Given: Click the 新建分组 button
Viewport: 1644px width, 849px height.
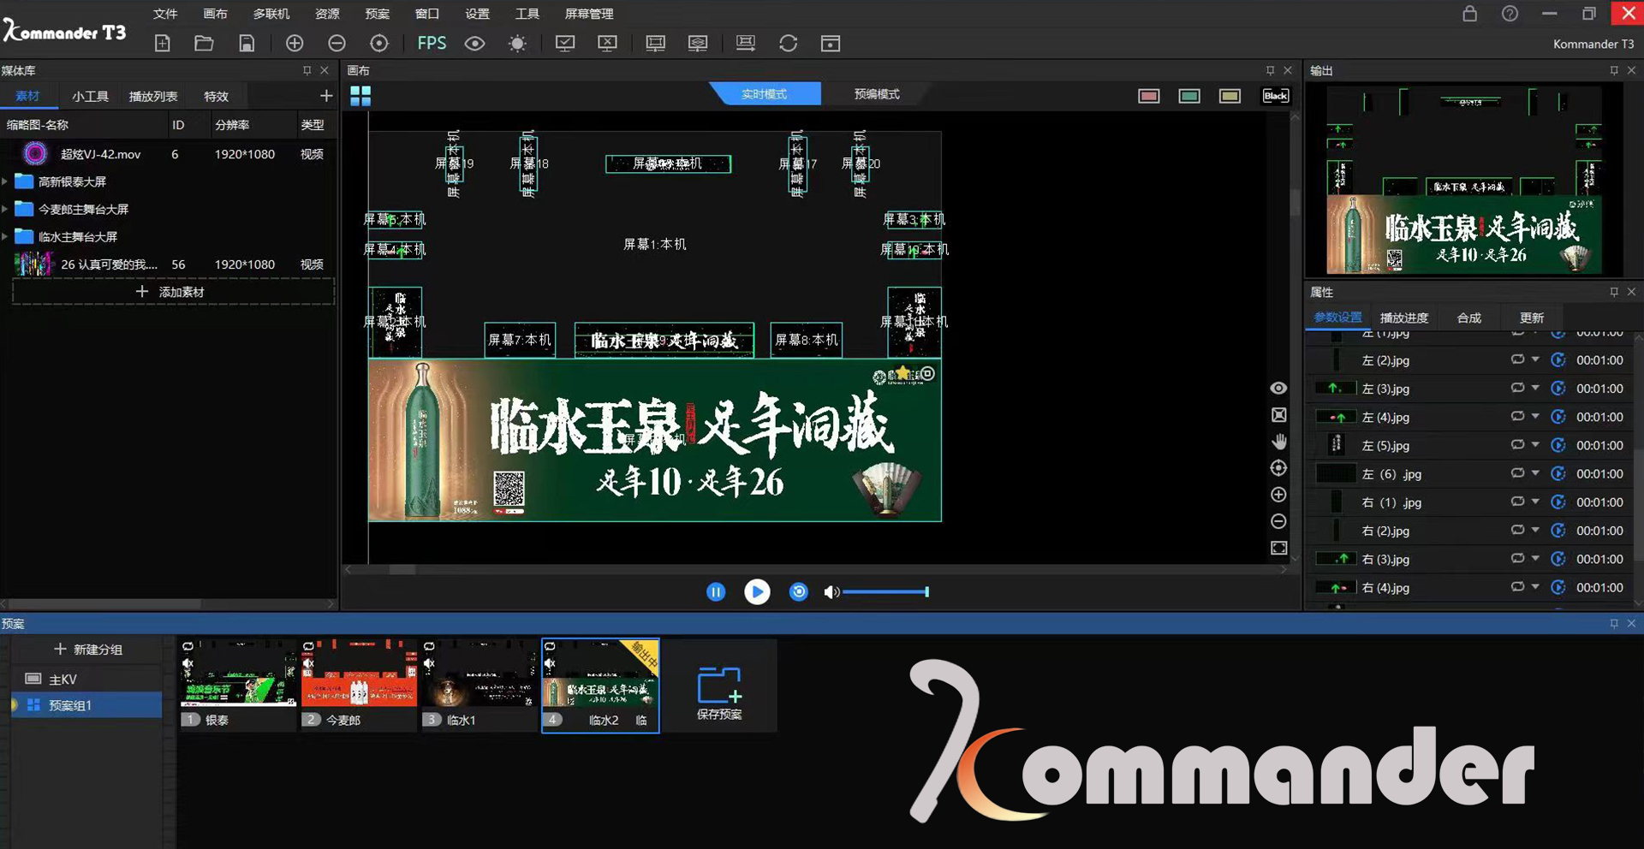Looking at the screenshot, I should click(88, 650).
